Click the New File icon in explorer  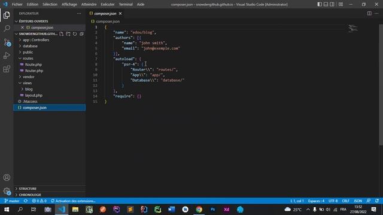pyautogui.click(x=61, y=34)
